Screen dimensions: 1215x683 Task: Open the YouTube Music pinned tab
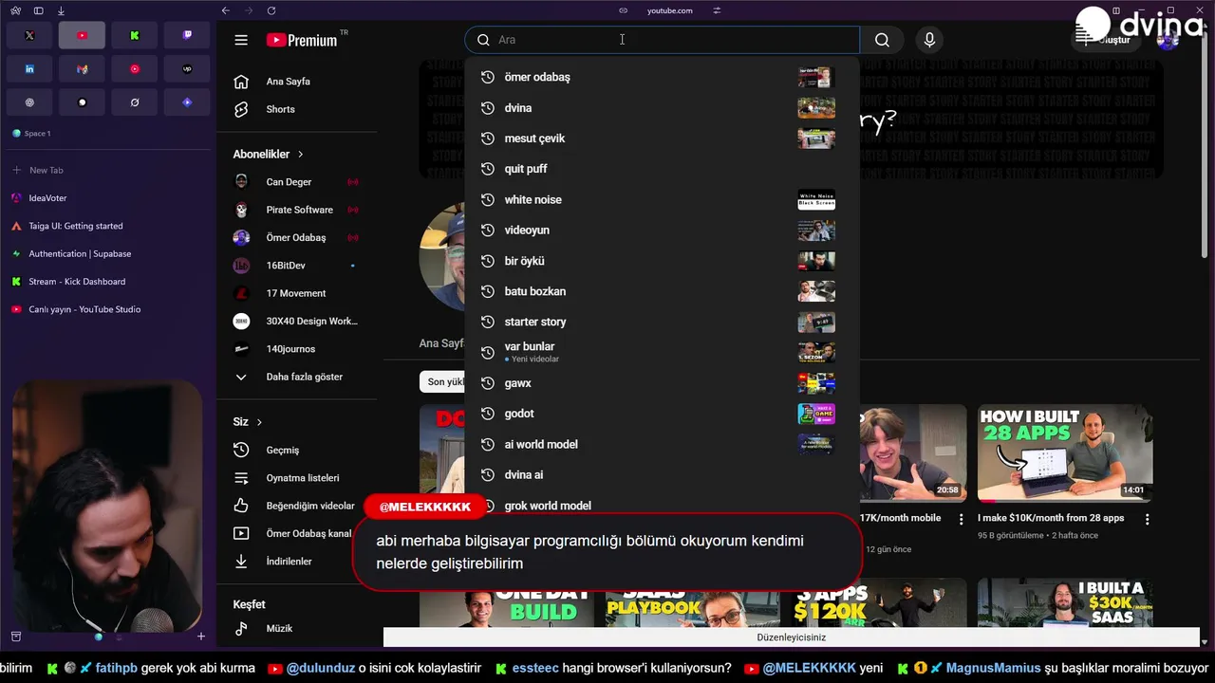point(135,69)
